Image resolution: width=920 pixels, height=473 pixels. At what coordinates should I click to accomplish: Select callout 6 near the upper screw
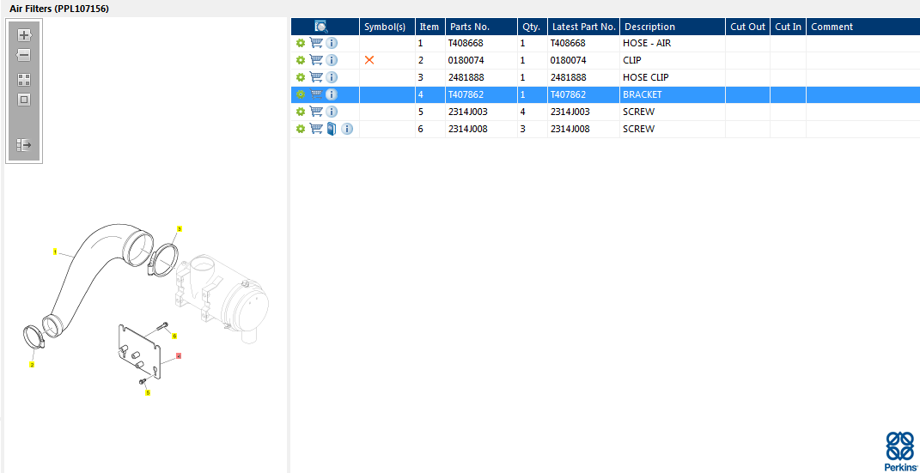[174, 336]
